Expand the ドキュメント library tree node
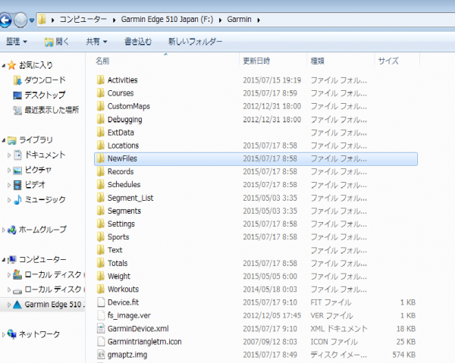The image size is (455, 363). (9, 155)
